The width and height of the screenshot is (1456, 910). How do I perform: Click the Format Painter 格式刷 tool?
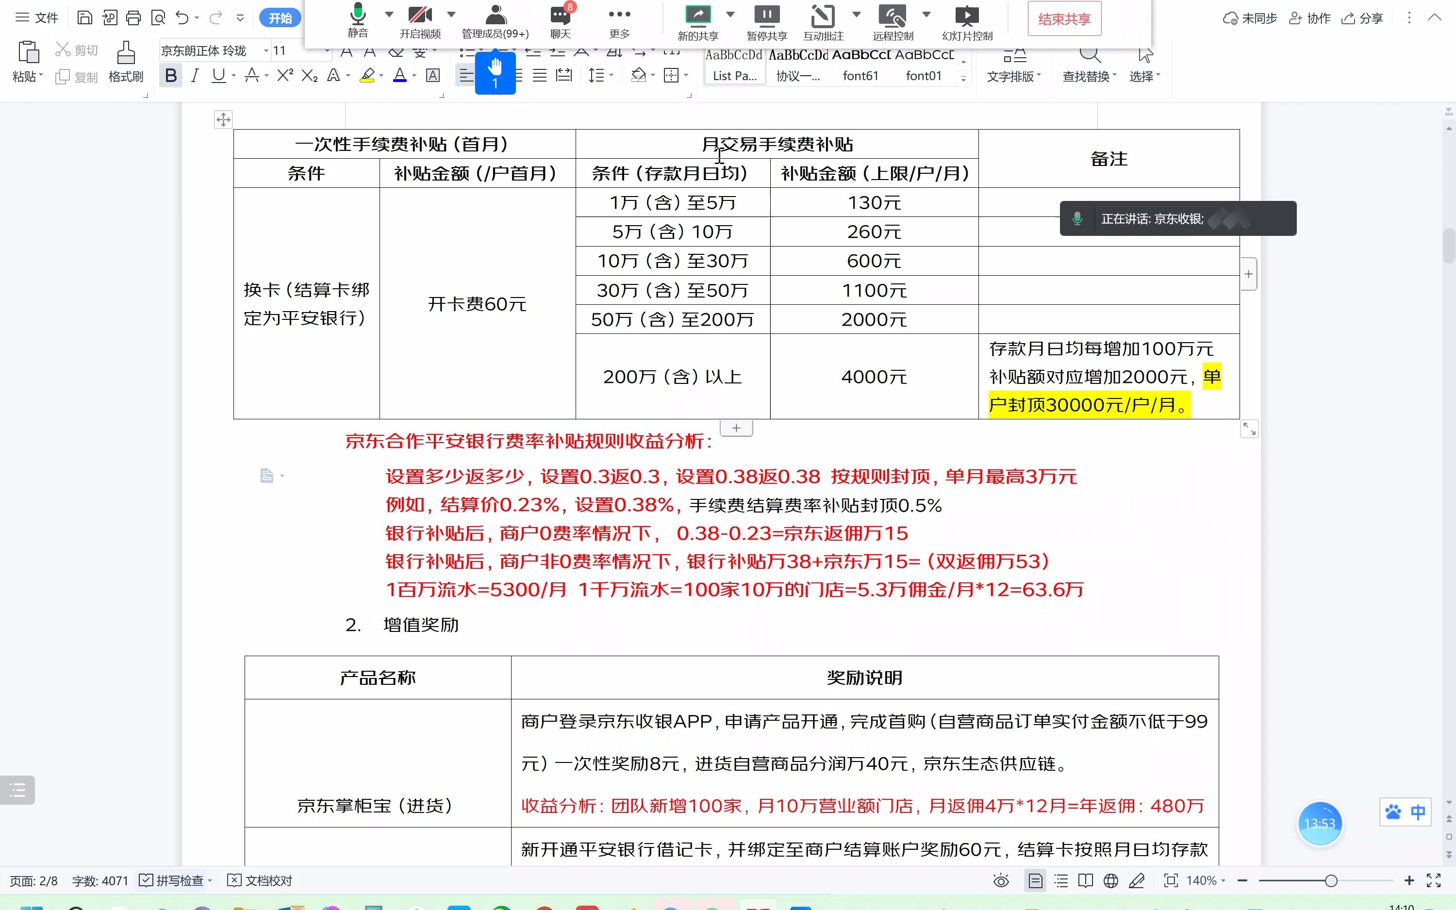coord(126,61)
